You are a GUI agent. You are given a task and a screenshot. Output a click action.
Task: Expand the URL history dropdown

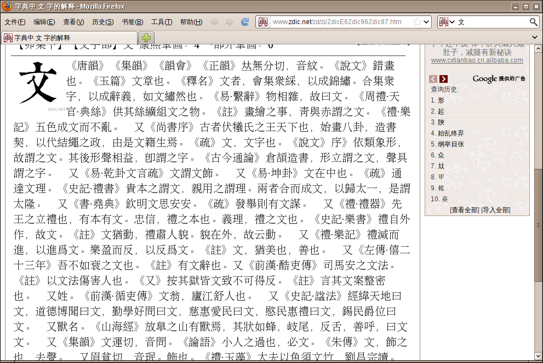click(x=427, y=22)
